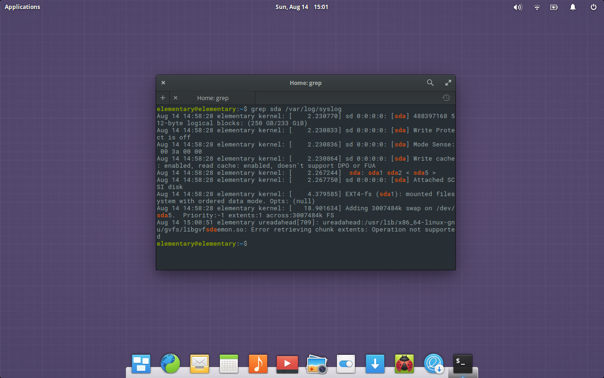Launch Multitasking View from dock

[141, 364]
